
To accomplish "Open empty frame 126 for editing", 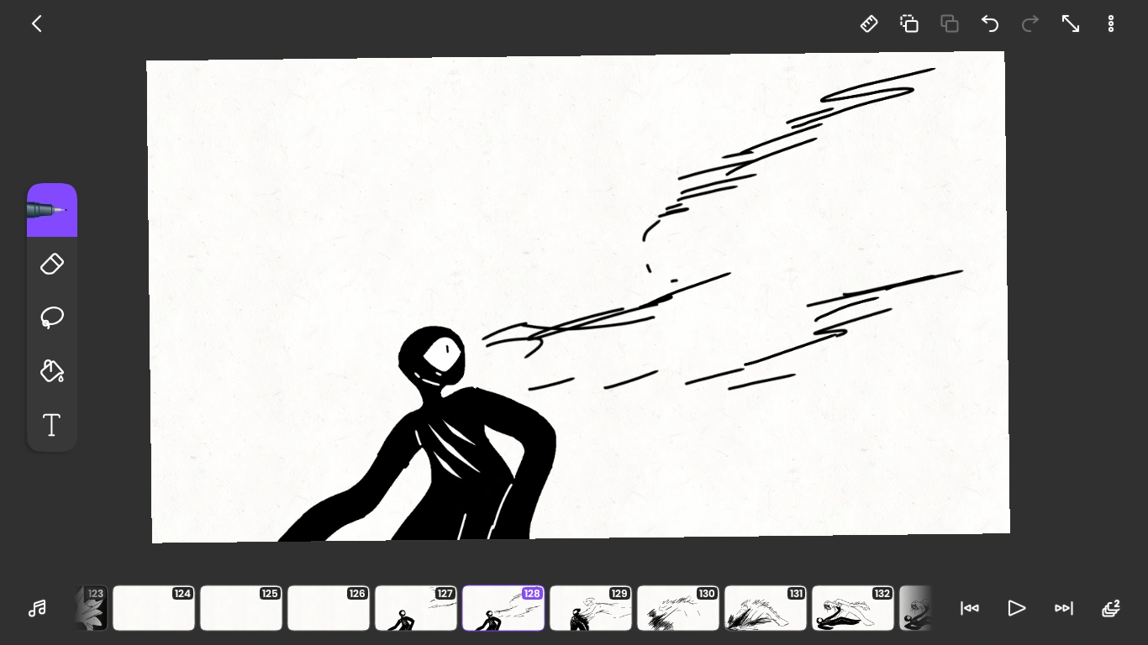I will (329, 608).
